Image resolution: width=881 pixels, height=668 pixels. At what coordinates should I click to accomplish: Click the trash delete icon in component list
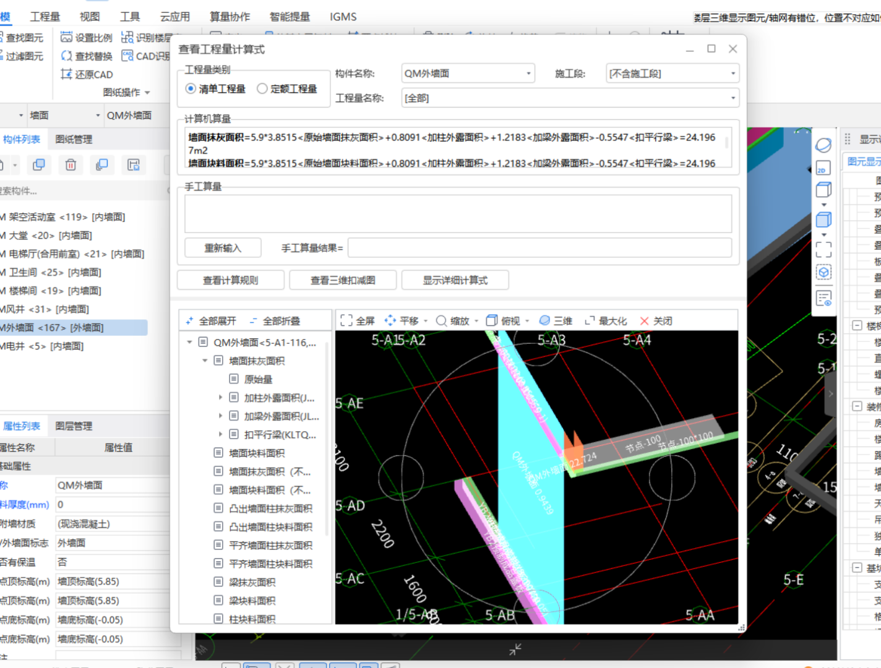[71, 165]
